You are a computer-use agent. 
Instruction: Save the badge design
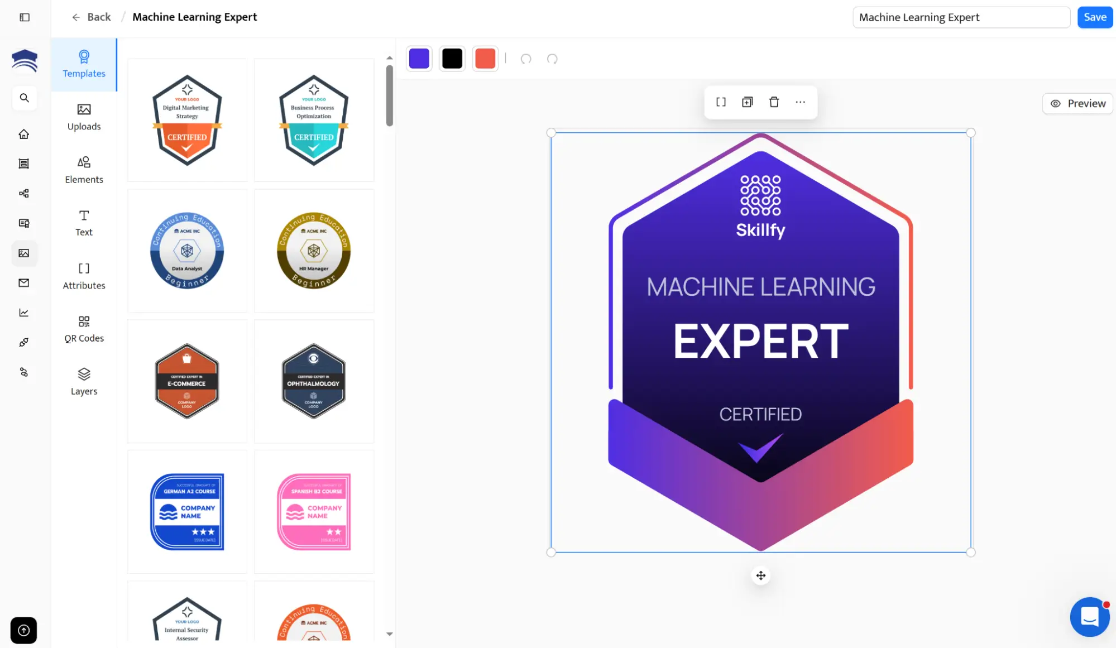[x=1094, y=17]
